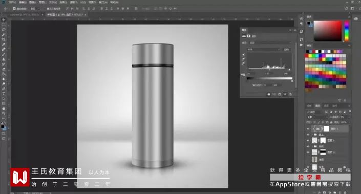Image resolution: width=361 pixels, height=194 pixels.
Task: Click the reset adjustment icon in Properties panel
Action: click(280, 94)
